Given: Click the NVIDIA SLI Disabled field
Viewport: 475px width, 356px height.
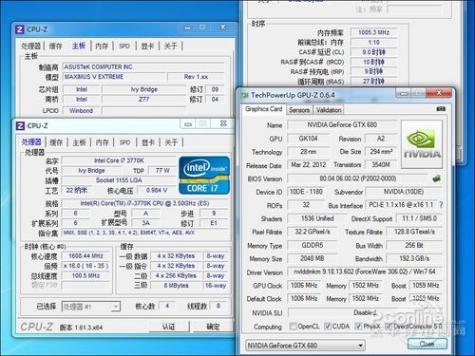Looking at the screenshot, I should pyautogui.click(x=365, y=312).
